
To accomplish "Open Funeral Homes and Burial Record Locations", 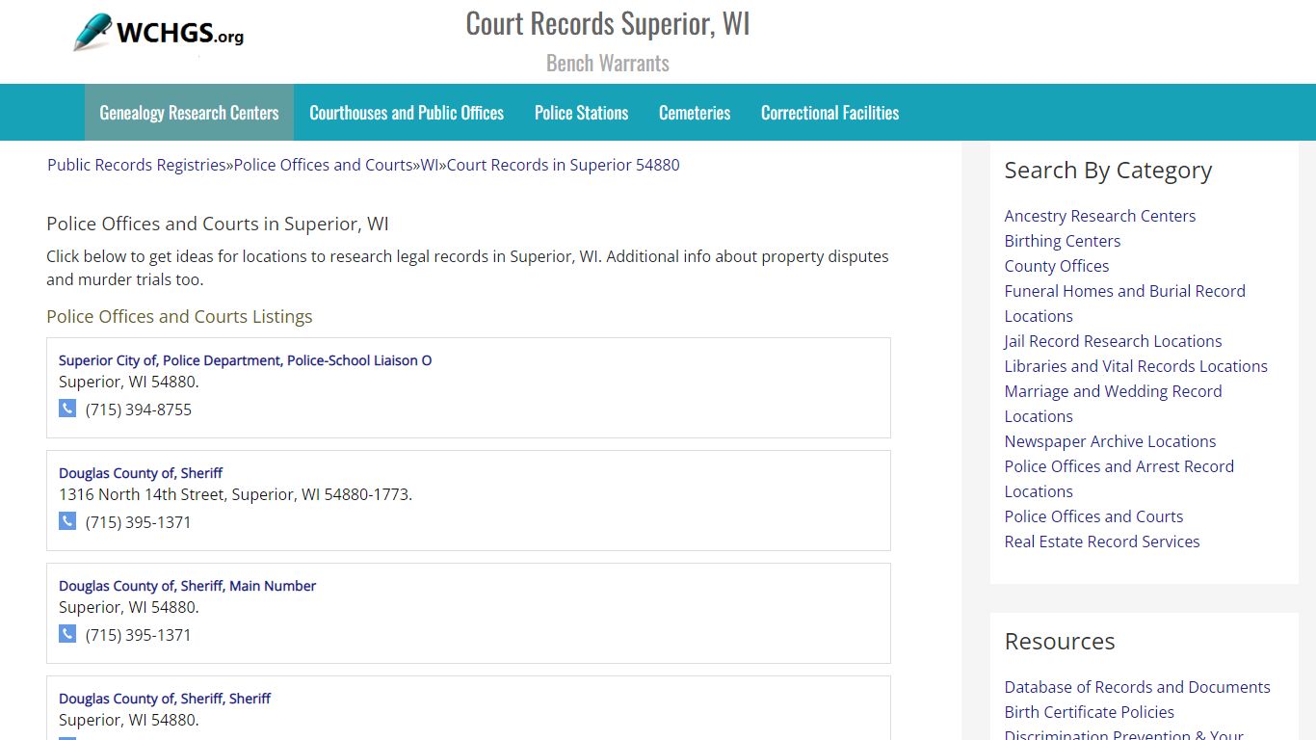I will (1125, 304).
